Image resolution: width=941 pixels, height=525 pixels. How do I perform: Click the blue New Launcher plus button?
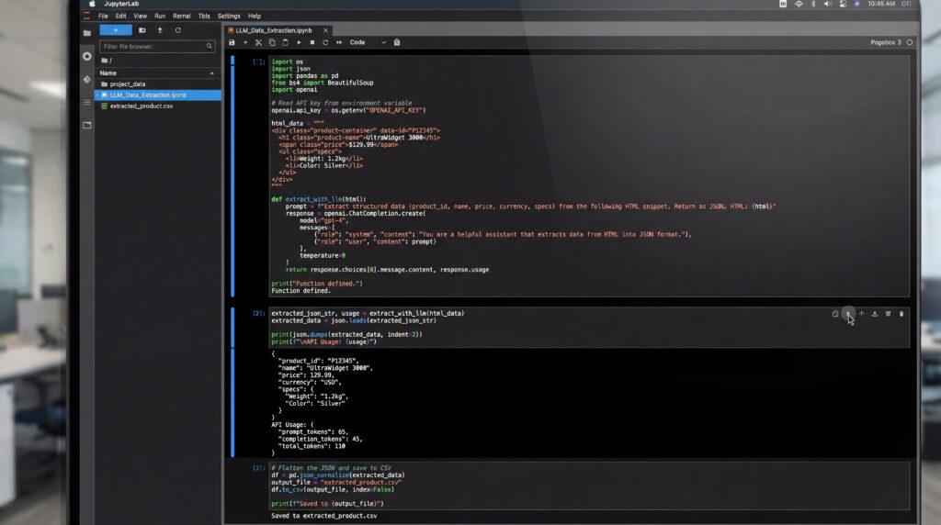point(116,30)
